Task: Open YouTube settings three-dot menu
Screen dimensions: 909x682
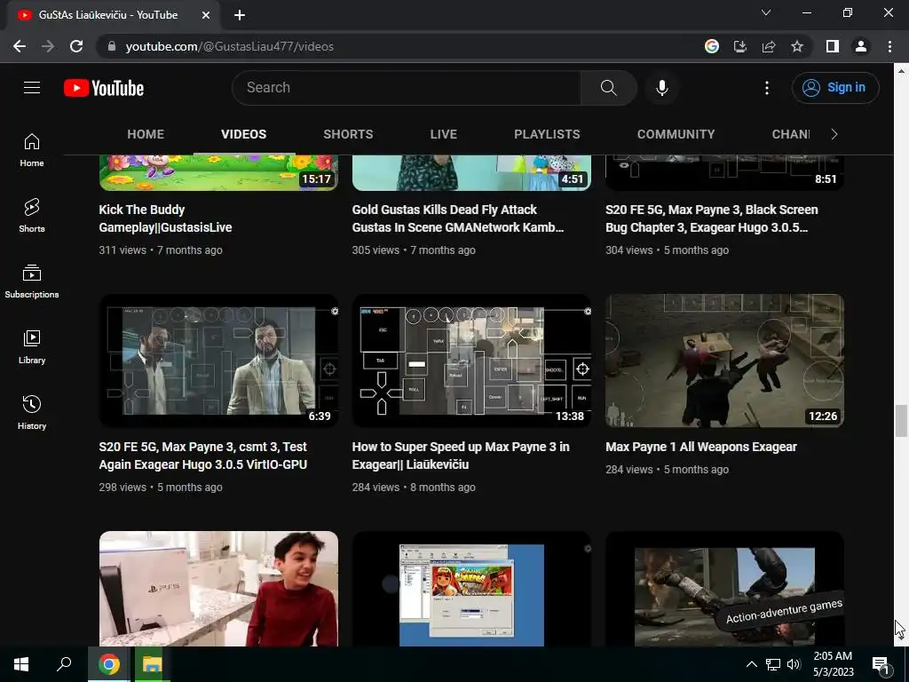Action: [x=766, y=88]
